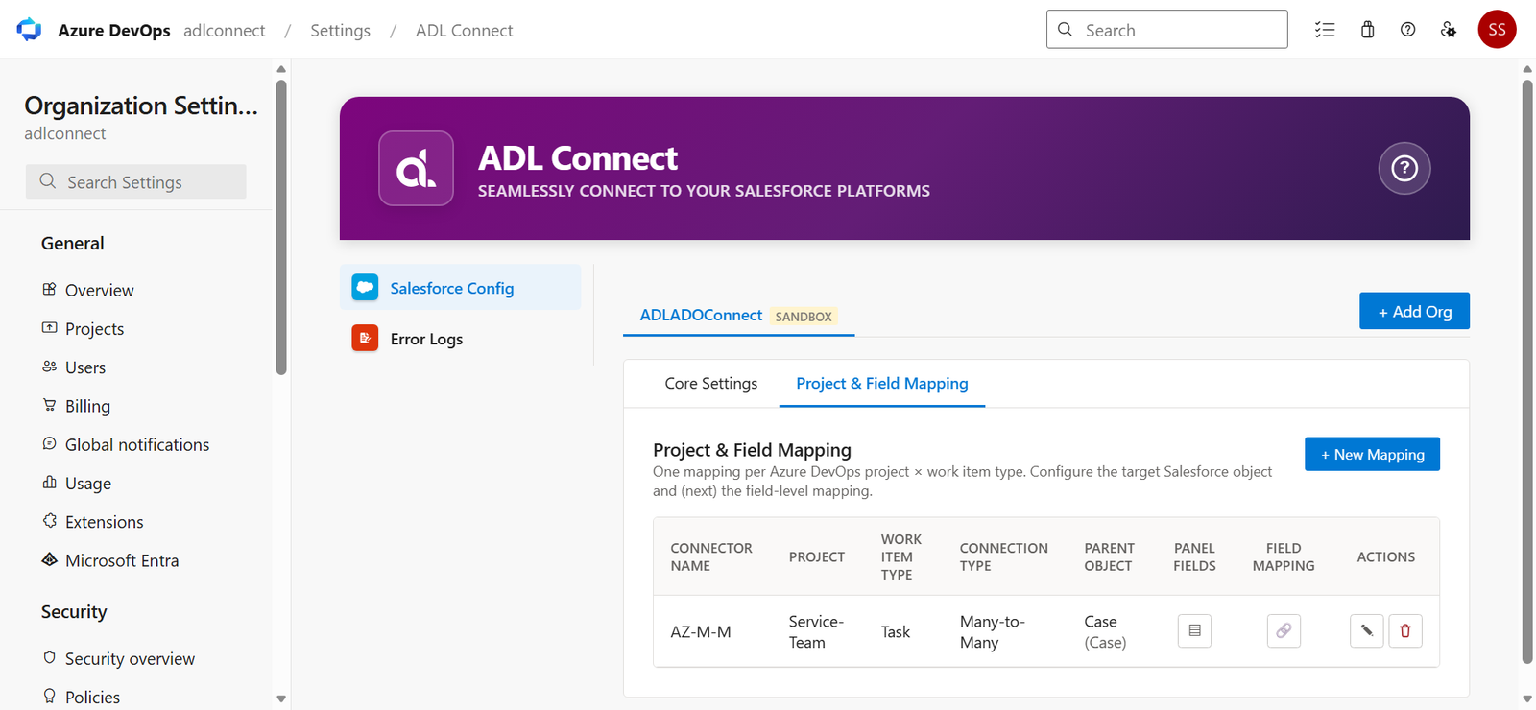
Task: Click the Security overview shield icon
Action: [49, 657]
